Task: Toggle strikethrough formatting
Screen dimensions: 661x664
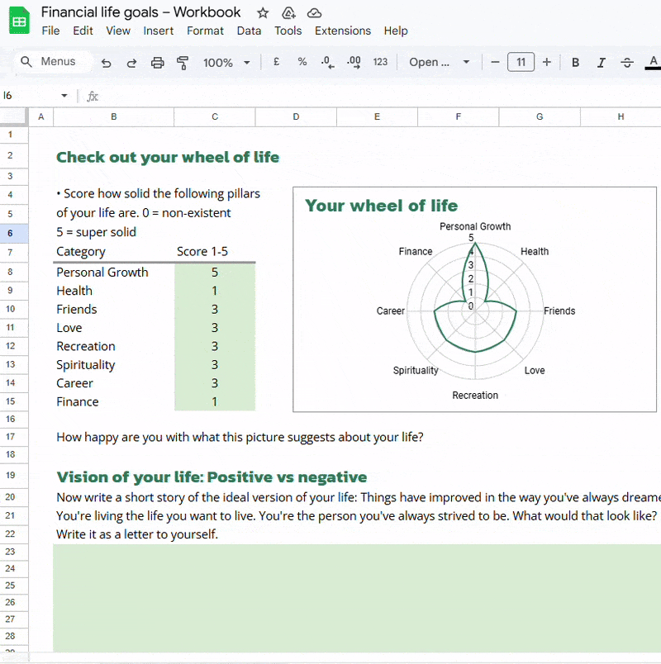Action: (x=627, y=63)
